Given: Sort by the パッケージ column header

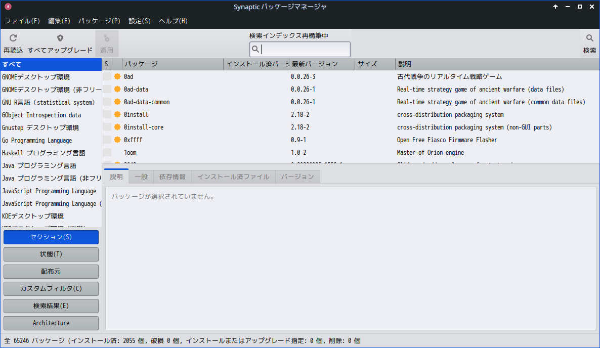Looking at the screenshot, I should pos(173,64).
